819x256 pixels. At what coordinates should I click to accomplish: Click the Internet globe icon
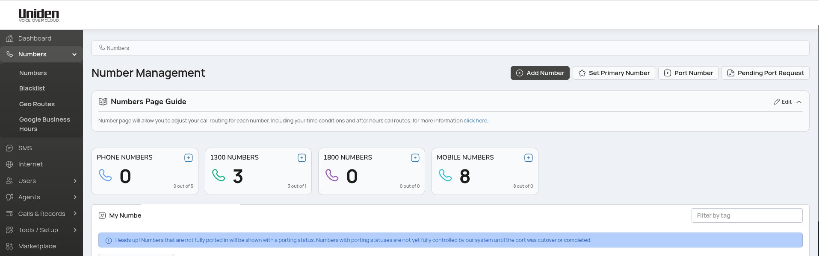coord(9,164)
